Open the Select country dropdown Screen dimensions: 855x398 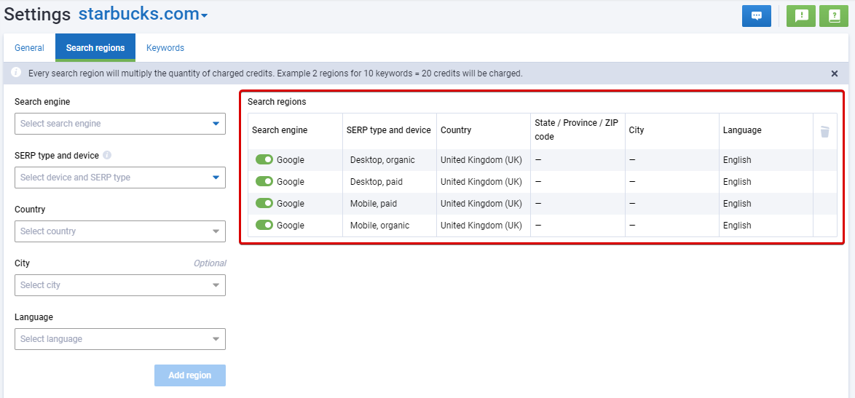[120, 231]
